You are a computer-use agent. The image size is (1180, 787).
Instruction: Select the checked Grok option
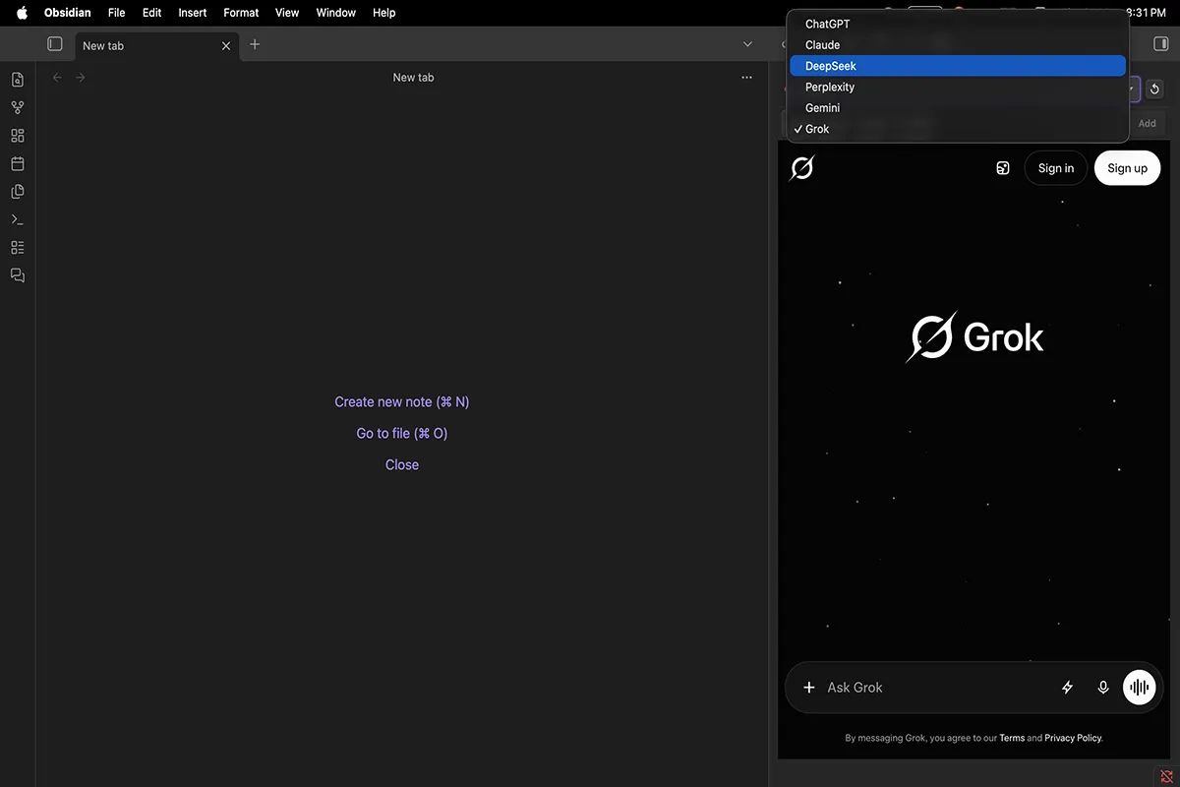click(958, 129)
